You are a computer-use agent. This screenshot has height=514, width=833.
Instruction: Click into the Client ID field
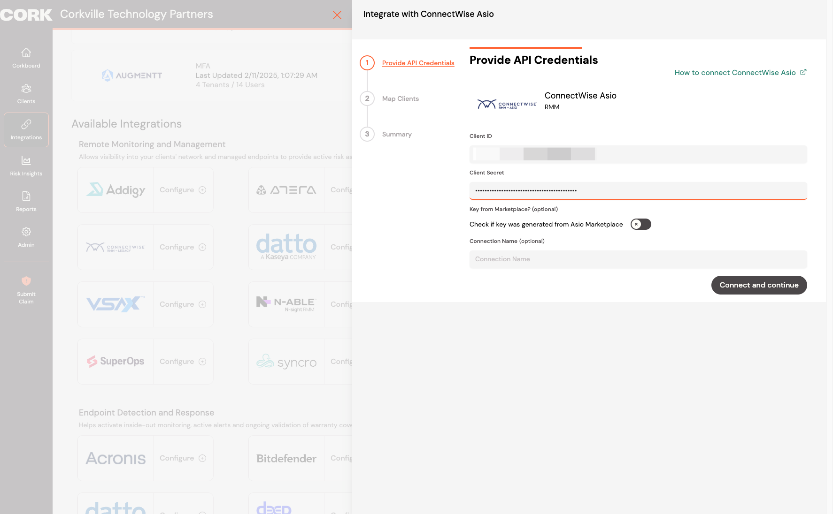click(x=638, y=154)
